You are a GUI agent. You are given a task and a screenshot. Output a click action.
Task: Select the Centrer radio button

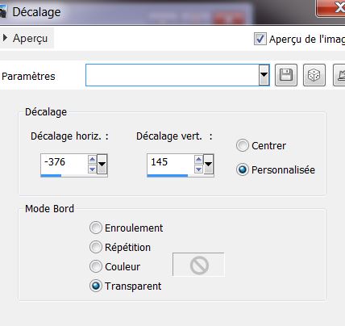[x=243, y=145]
